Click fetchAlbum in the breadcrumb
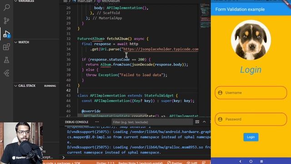291x164 pixels. tap(110, 1)
